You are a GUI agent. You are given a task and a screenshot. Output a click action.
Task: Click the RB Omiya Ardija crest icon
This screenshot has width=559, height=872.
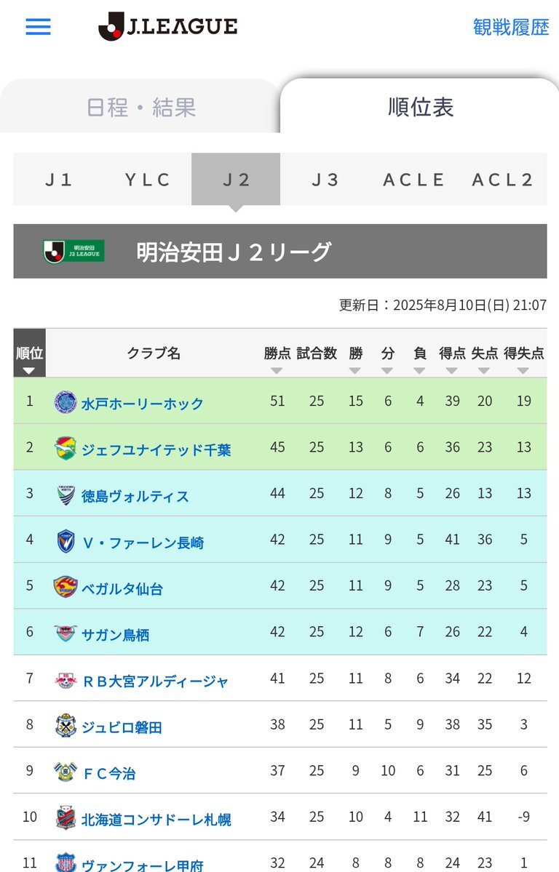point(65,679)
